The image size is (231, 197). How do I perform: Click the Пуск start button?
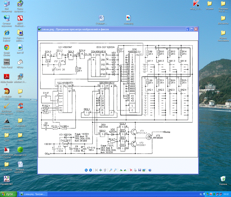coord(9,194)
